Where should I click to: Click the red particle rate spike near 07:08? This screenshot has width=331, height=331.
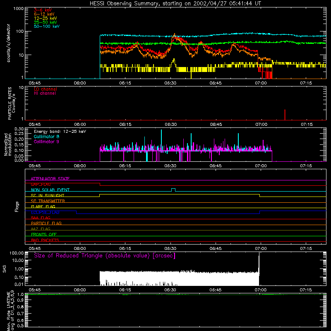tap(285, 115)
